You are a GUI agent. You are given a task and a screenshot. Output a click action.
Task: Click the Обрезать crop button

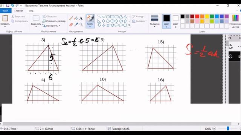(50, 16)
